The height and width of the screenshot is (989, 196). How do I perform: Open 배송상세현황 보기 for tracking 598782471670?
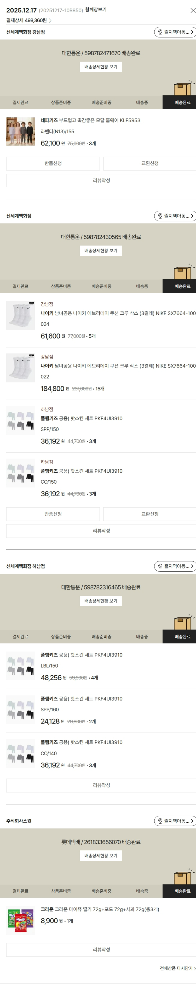click(x=101, y=67)
